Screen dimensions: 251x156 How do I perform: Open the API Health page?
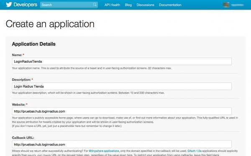[112, 5]
